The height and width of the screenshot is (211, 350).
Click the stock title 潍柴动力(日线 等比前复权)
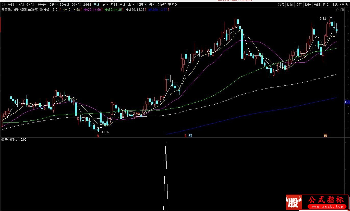tap(20, 10)
